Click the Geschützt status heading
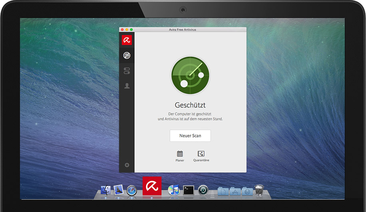 pos(190,105)
